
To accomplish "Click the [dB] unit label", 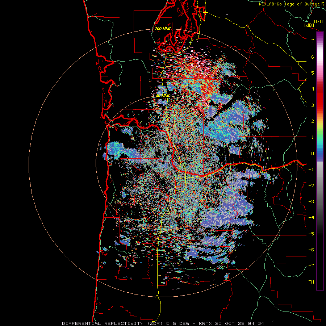I will coord(309,25).
